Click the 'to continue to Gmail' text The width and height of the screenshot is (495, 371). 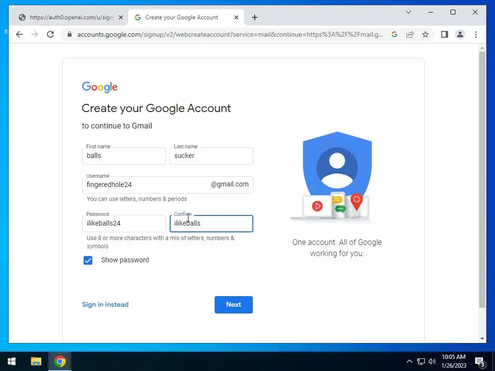tap(117, 126)
